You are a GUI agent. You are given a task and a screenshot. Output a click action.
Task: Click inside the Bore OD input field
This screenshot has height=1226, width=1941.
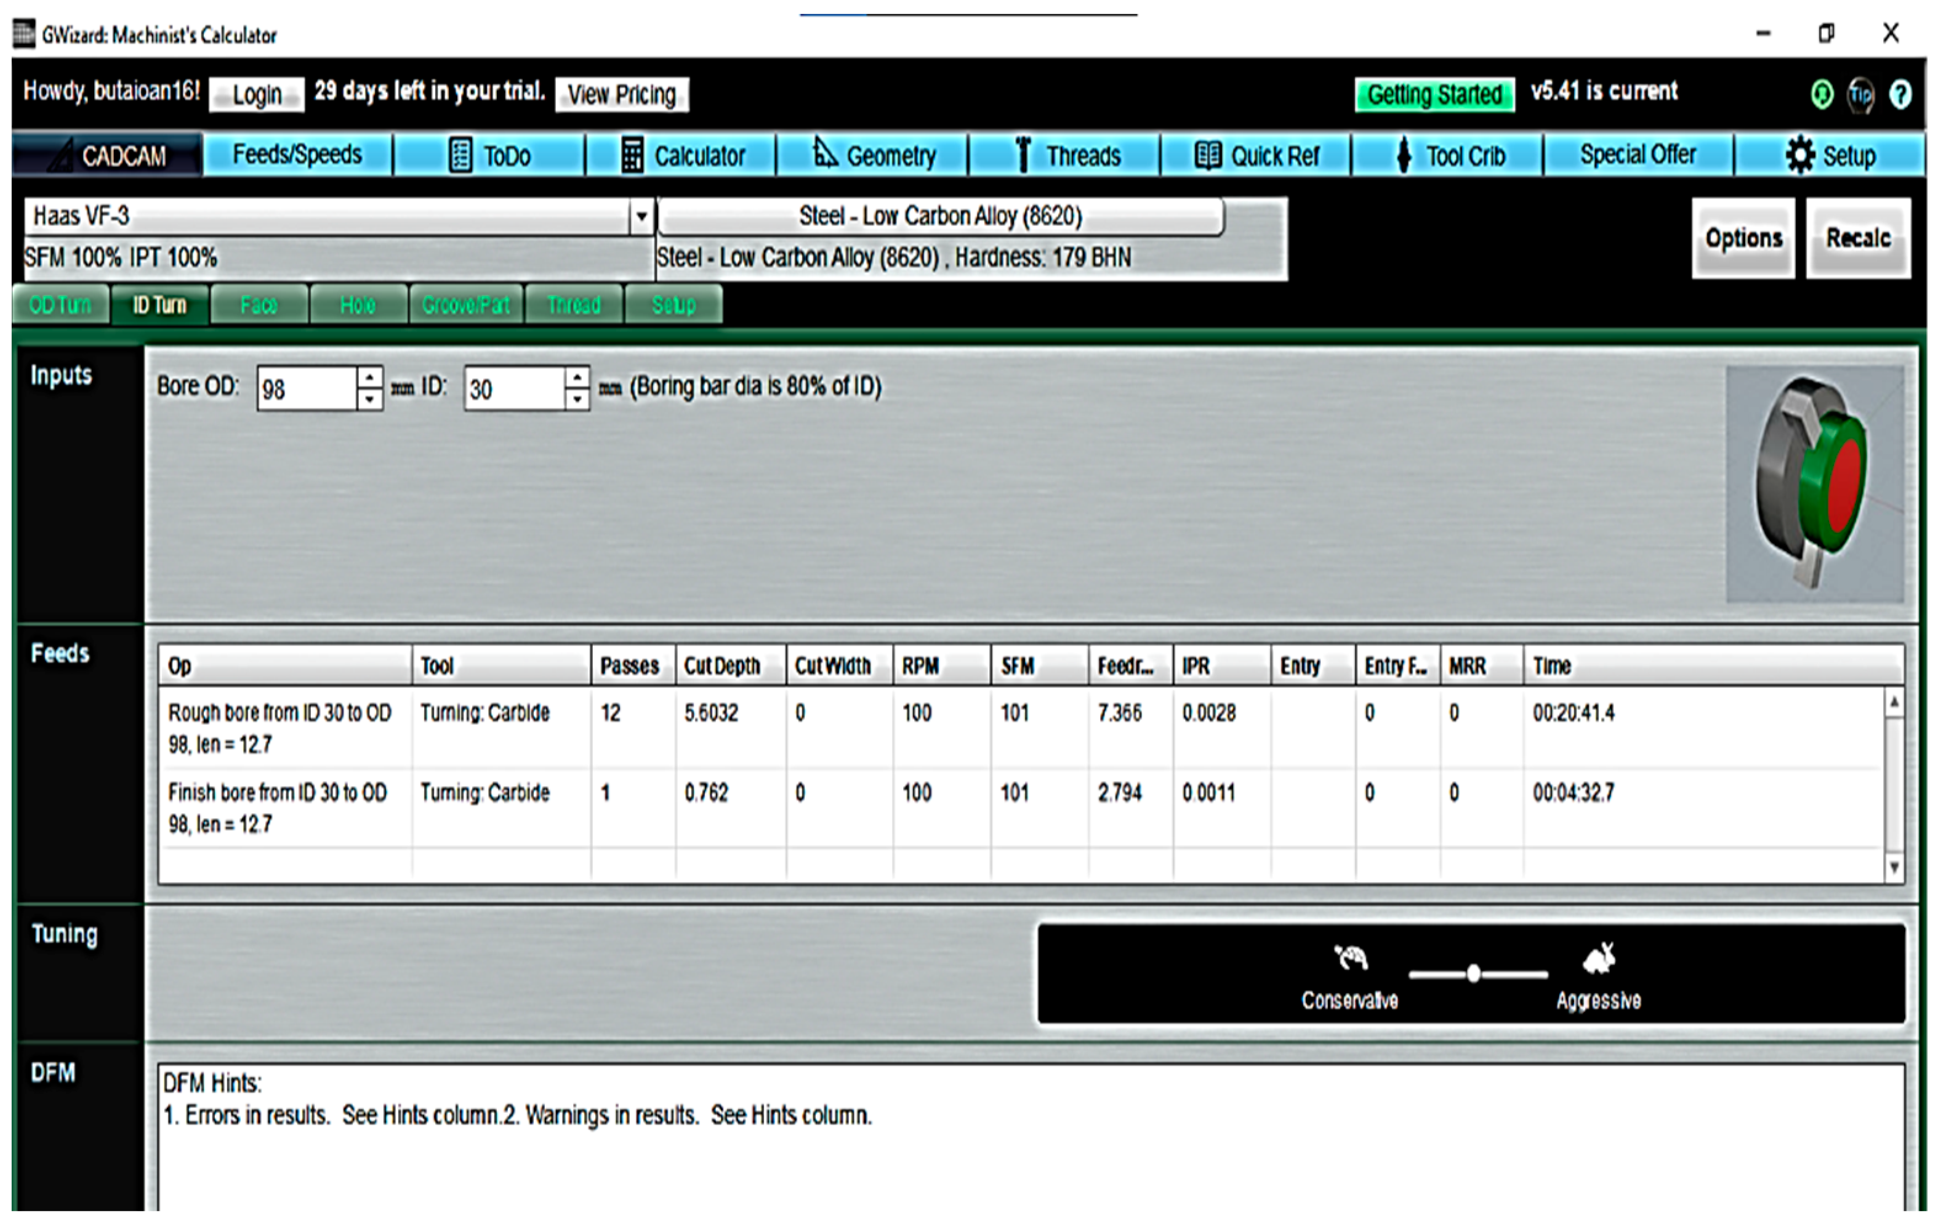[x=307, y=389]
